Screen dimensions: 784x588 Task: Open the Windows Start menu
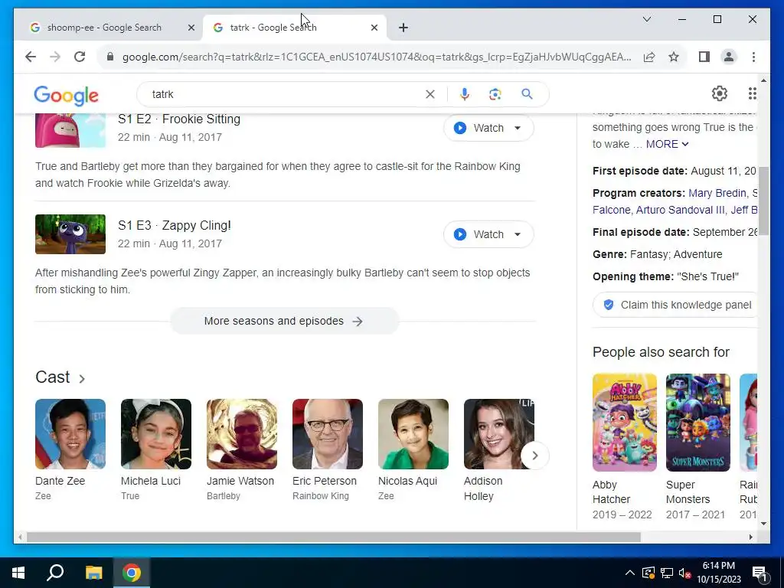18,573
